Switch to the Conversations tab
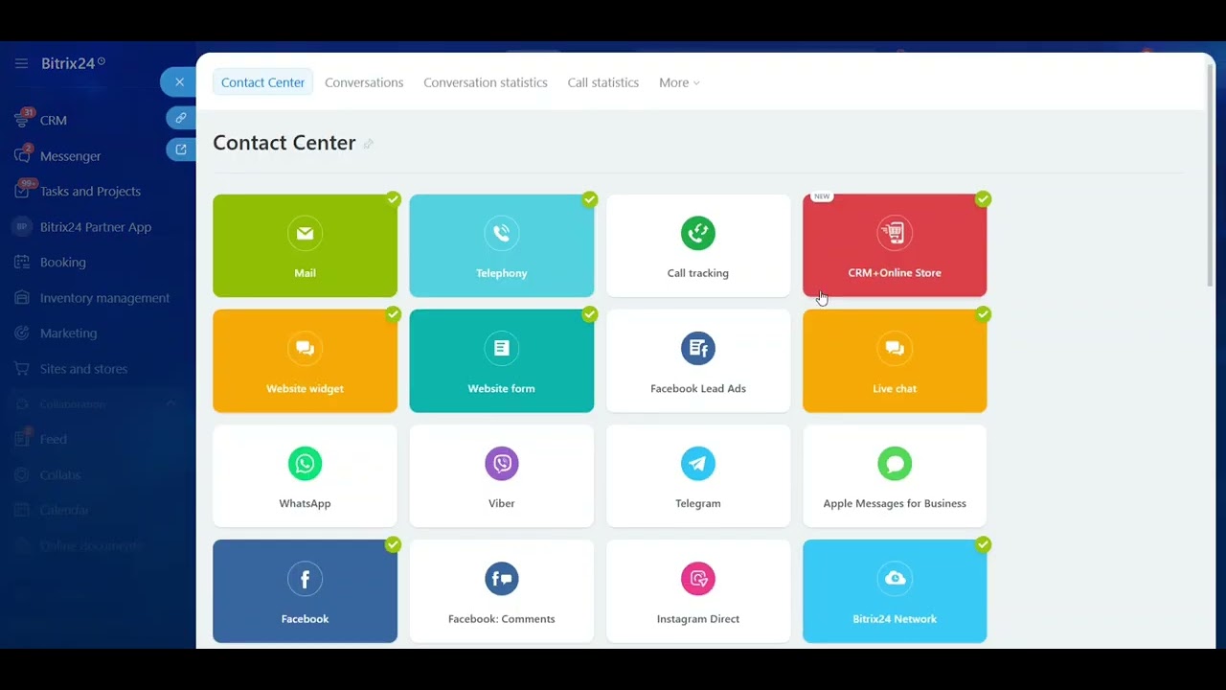 (x=364, y=82)
